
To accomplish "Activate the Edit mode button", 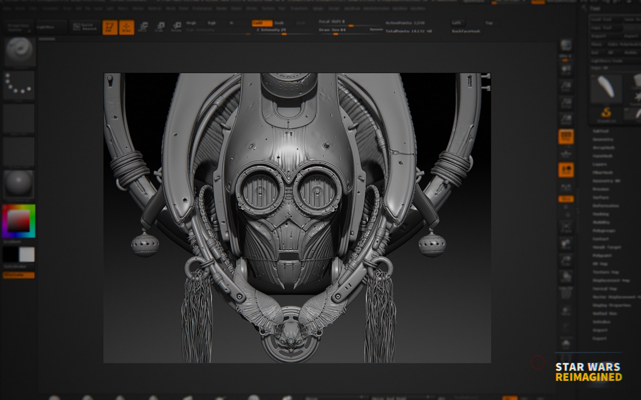I will 110,27.
